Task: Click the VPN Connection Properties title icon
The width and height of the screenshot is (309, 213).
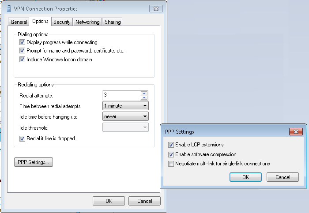Action: 8,8
